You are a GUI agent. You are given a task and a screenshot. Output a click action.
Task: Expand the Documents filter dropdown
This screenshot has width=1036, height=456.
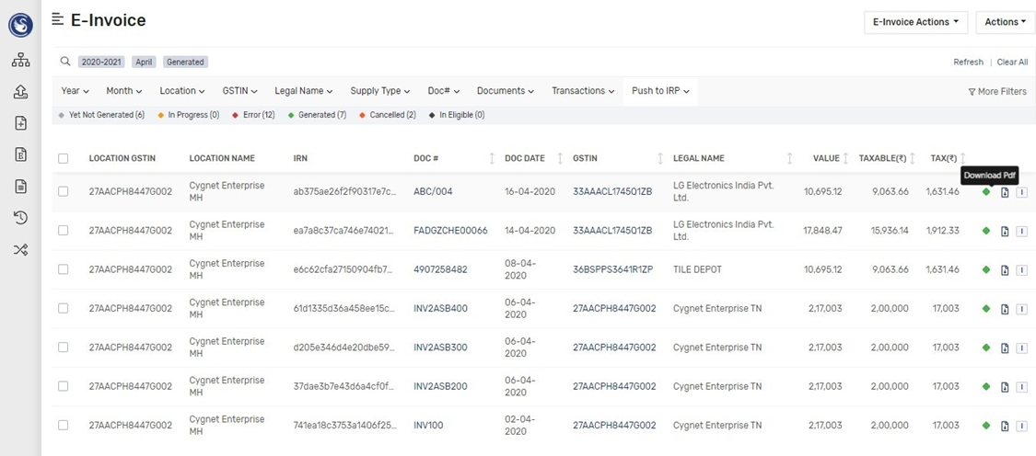(506, 91)
